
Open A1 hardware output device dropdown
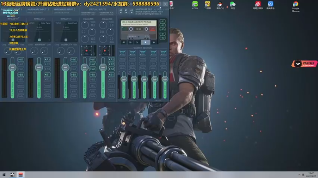click(x=121, y=11)
